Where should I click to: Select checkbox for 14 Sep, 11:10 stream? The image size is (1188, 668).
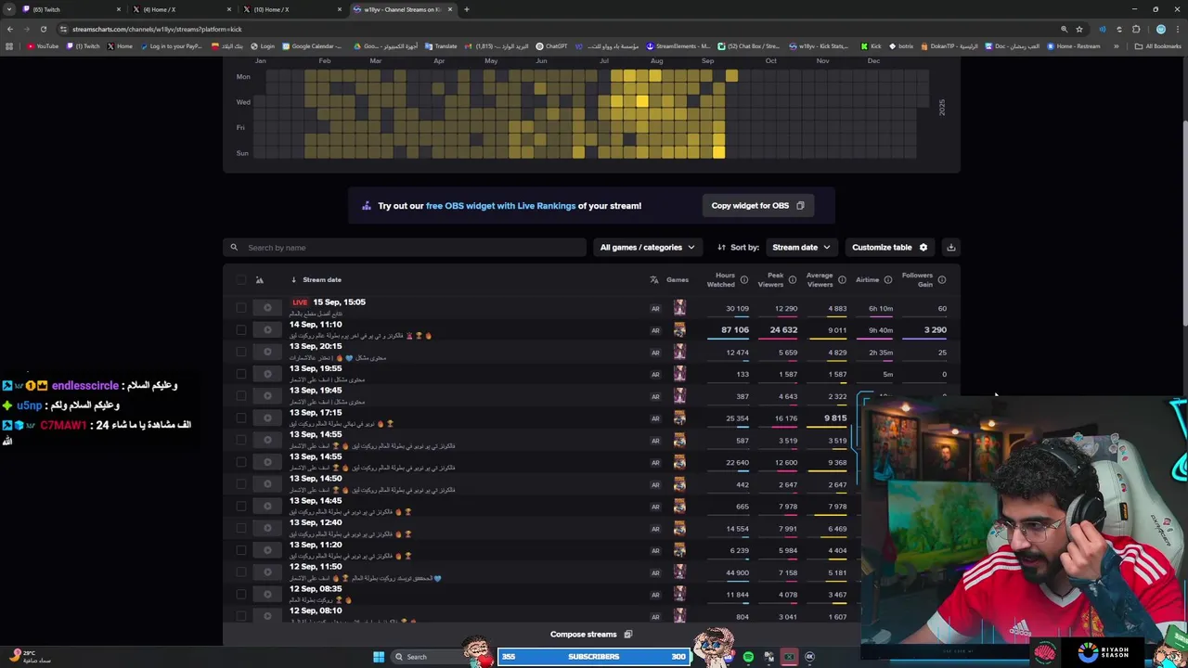(241, 330)
